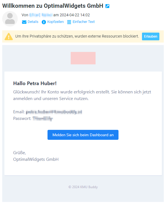Click the sender avatar placeholder
Image resolution: width=166 pixels, height=205 pixels.
pos(10,19)
